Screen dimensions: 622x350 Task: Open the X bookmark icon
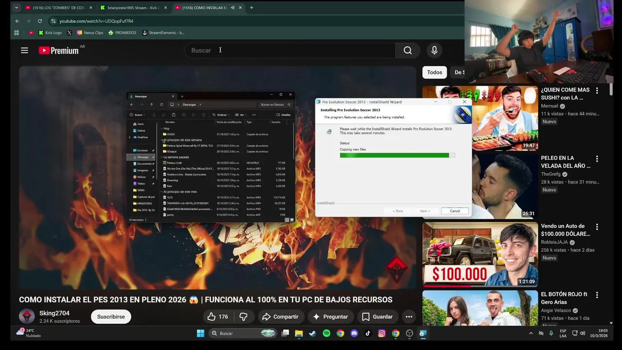[69, 33]
